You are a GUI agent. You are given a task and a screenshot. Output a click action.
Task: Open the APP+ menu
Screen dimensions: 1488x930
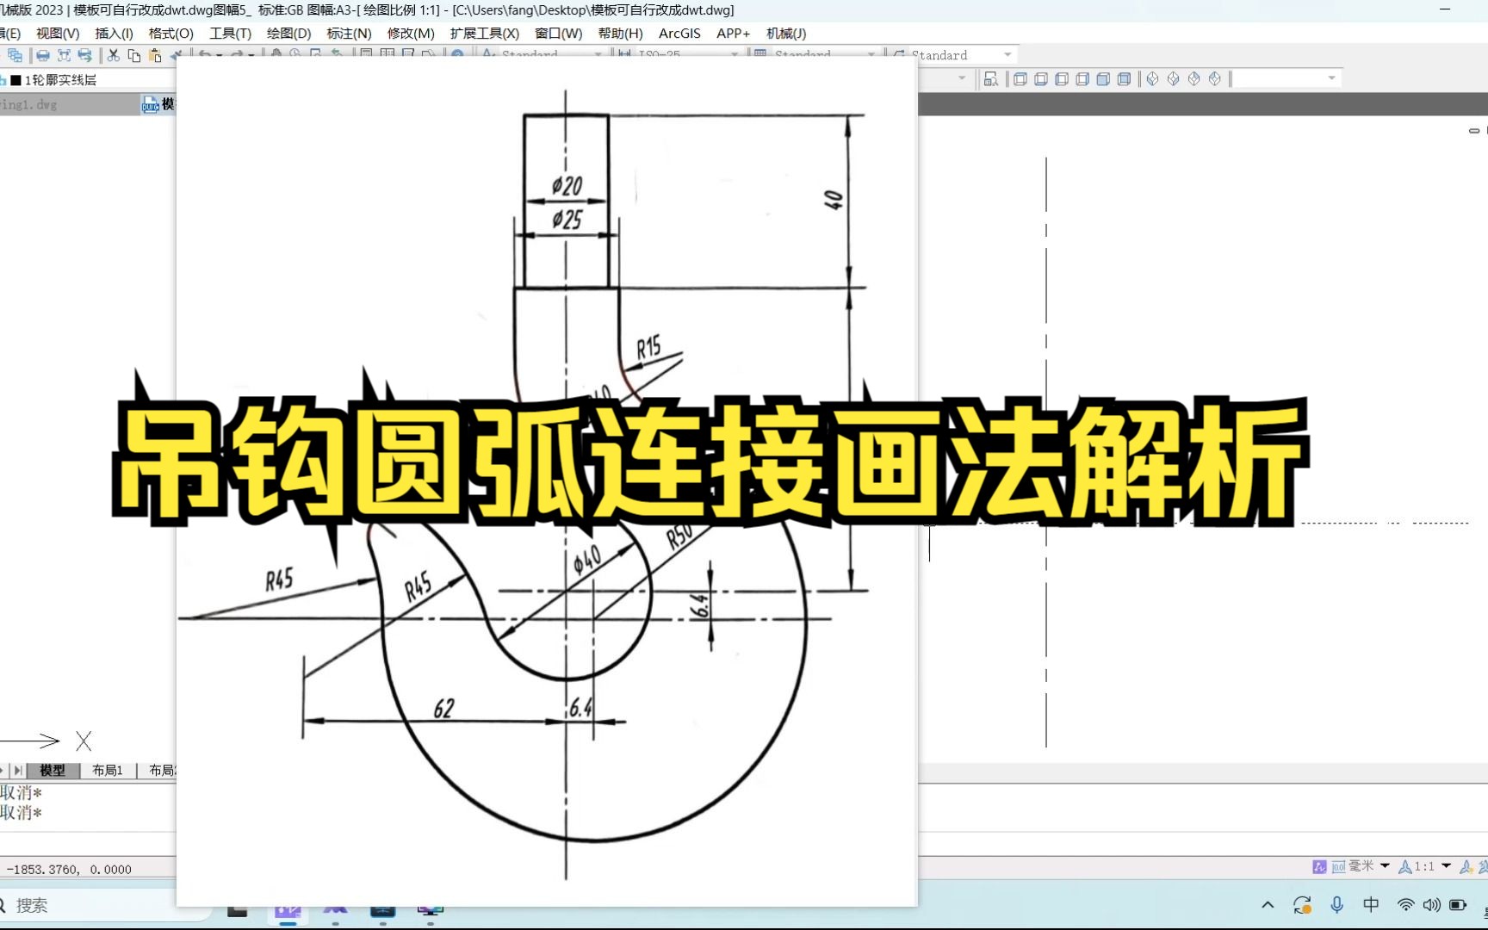pos(733,34)
